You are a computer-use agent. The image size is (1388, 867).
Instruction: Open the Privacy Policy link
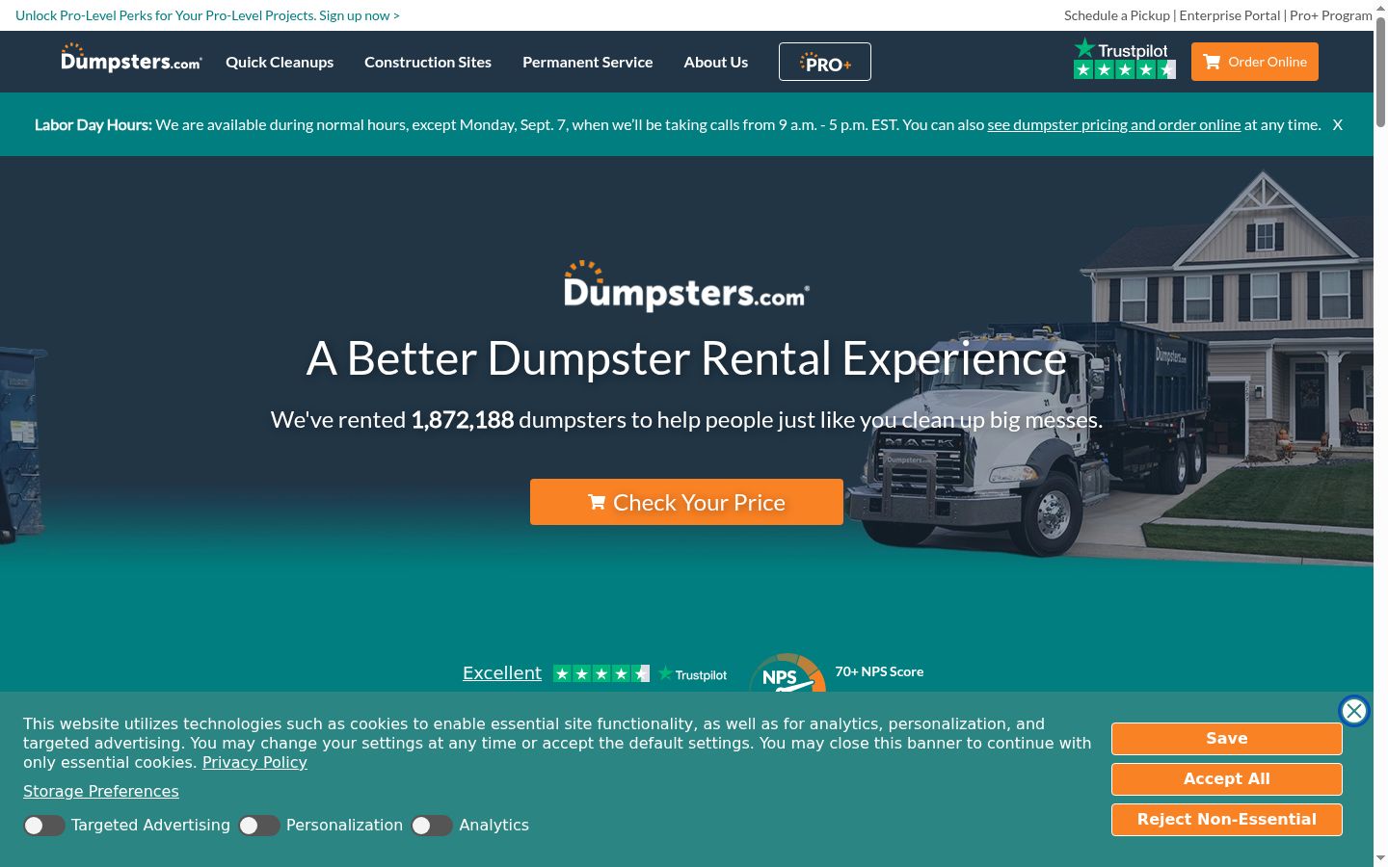(254, 762)
